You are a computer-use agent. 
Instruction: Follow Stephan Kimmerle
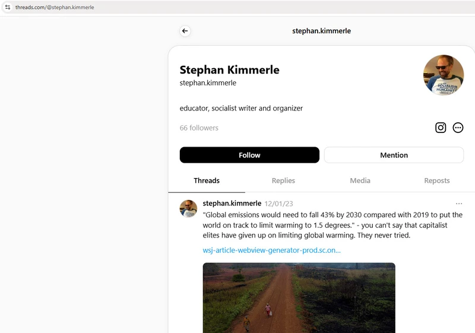[x=249, y=155]
